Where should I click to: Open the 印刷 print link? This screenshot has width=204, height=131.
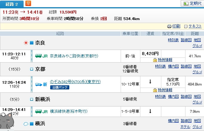(x=176, y=26)
